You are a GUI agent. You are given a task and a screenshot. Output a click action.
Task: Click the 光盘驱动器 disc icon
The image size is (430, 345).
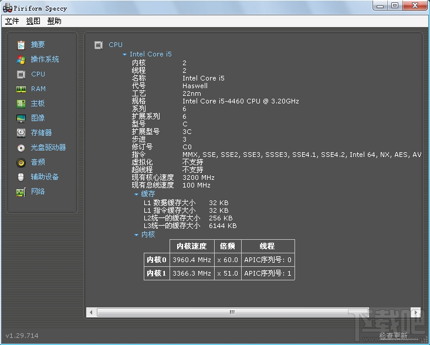click(x=21, y=148)
